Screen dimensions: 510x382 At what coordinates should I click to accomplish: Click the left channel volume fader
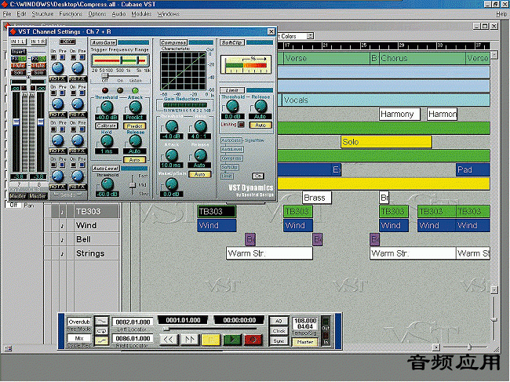(16, 122)
